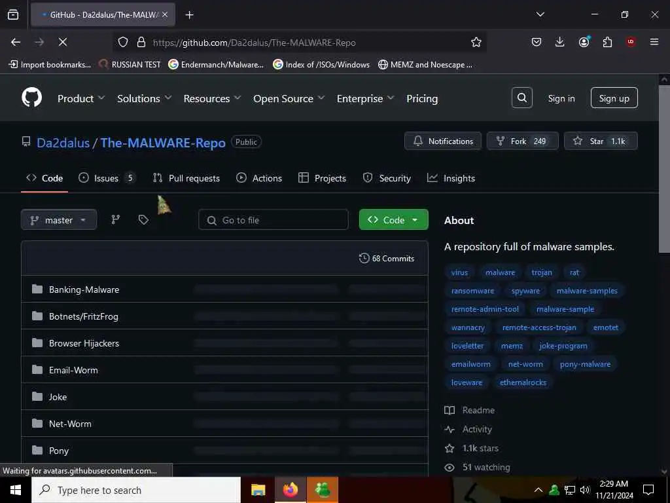Open the Insights tab

tap(451, 178)
